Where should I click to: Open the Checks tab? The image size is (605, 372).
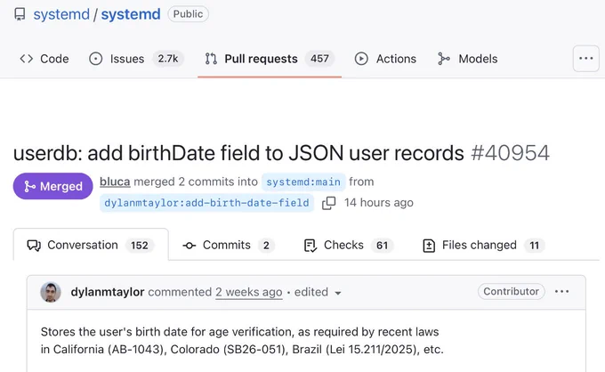pyautogui.click(x=349, y=245)
